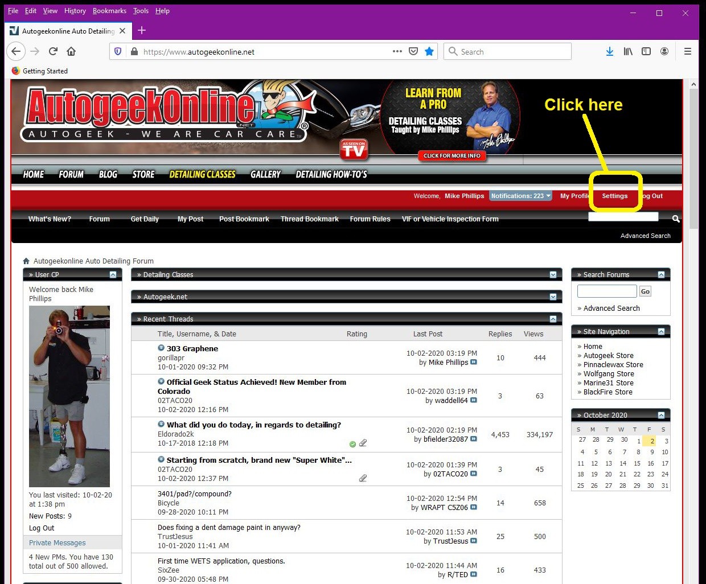Screen dimensions: 706x584
Task: Open the Bookmarks menu
Action: coord(109,10)
